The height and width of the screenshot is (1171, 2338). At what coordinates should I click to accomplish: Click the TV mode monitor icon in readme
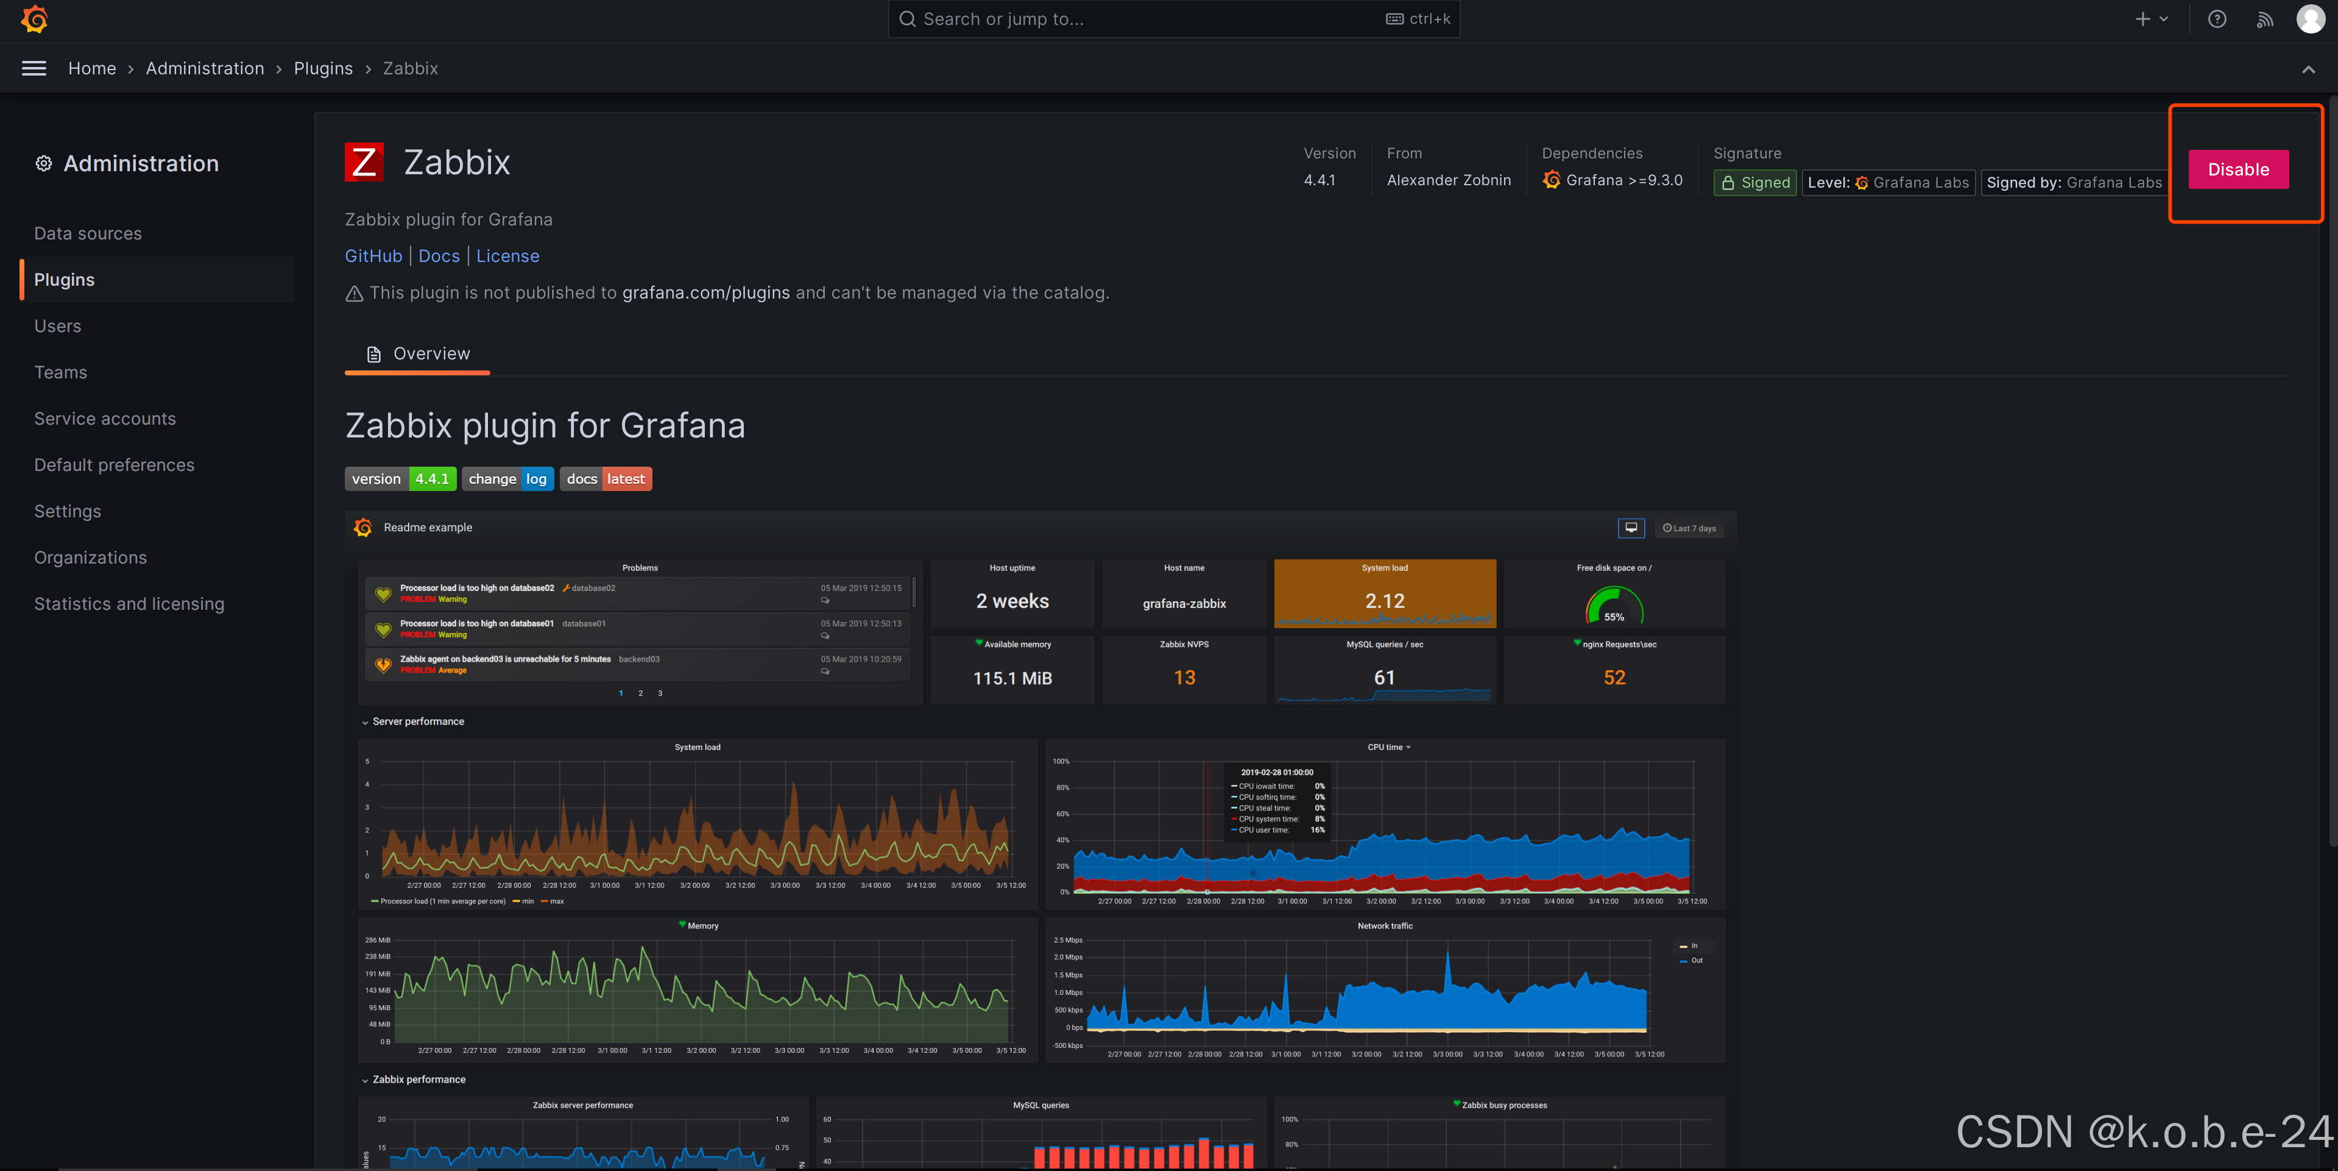coord(1631,528)
